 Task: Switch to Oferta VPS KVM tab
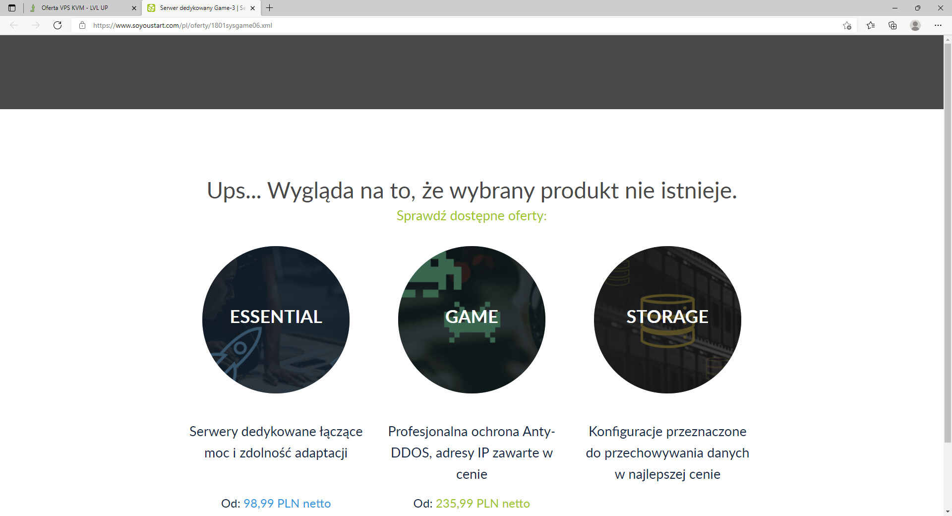[x=74, y=8]
